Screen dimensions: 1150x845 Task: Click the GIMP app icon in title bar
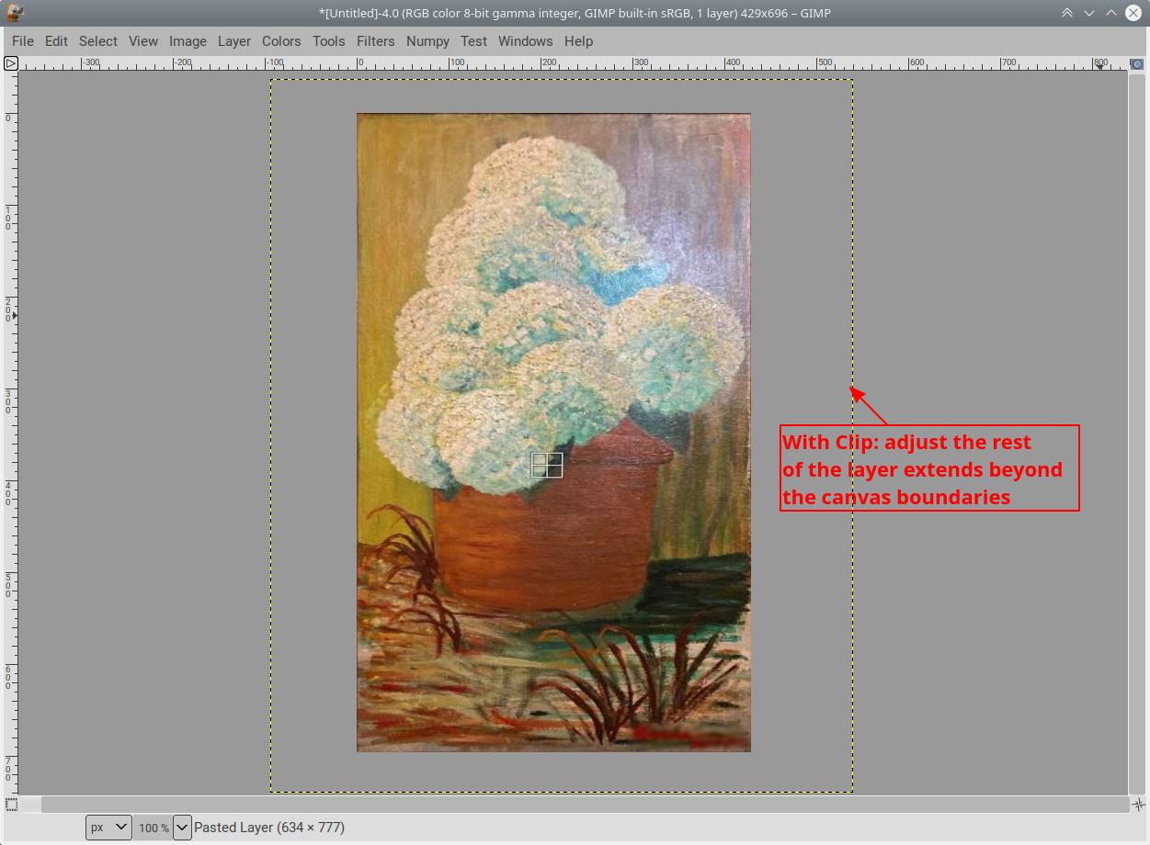[x=14, y=13]
